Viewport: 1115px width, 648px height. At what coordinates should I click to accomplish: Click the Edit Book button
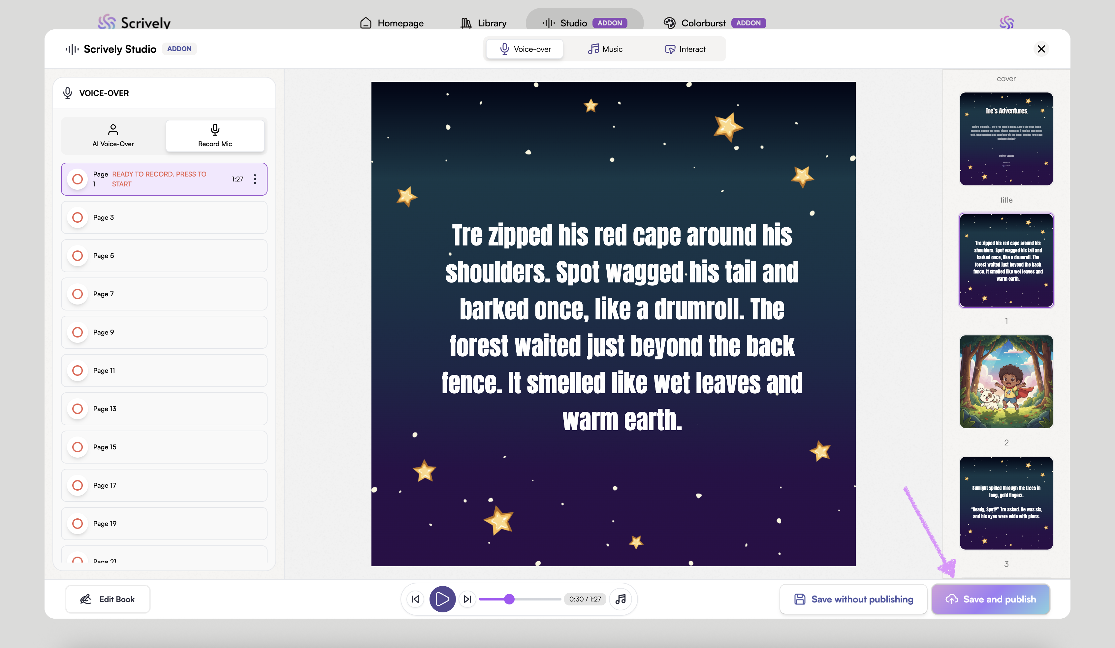click(108, 599)
